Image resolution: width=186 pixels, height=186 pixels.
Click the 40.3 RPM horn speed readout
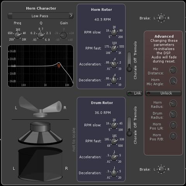[x=103, y=19]
